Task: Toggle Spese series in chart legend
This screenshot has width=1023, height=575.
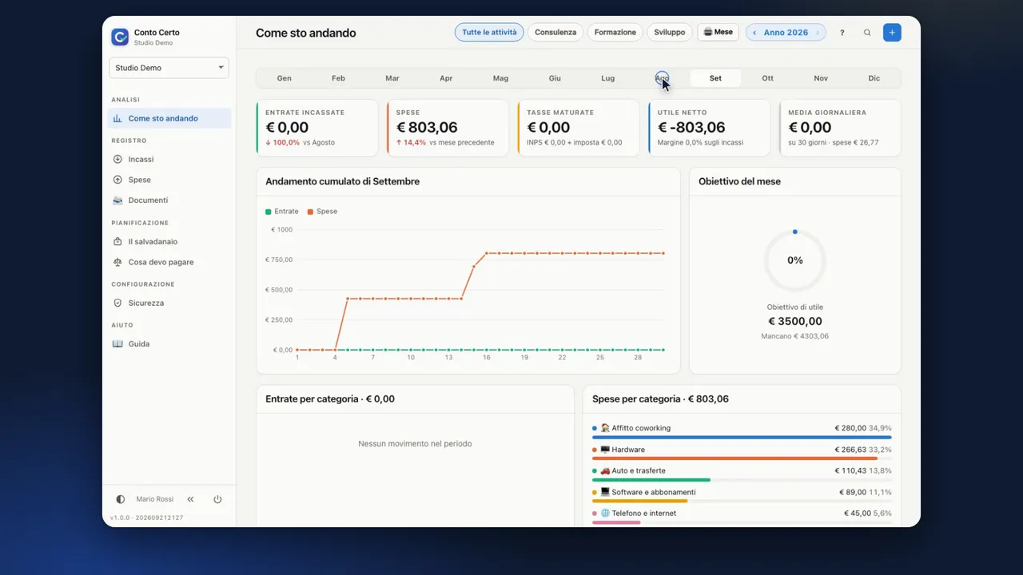Action: [322, 212]
